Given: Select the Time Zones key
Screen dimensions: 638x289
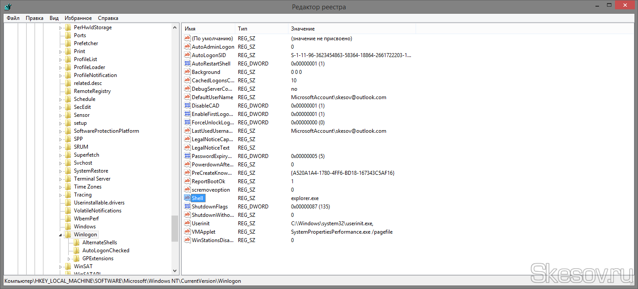Looking at the screenshot, I should coord(87,187).
